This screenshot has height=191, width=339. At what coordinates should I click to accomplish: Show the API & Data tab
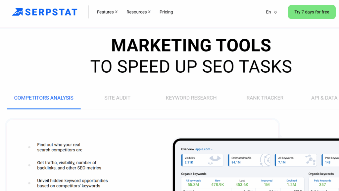(x=324, y=98)
